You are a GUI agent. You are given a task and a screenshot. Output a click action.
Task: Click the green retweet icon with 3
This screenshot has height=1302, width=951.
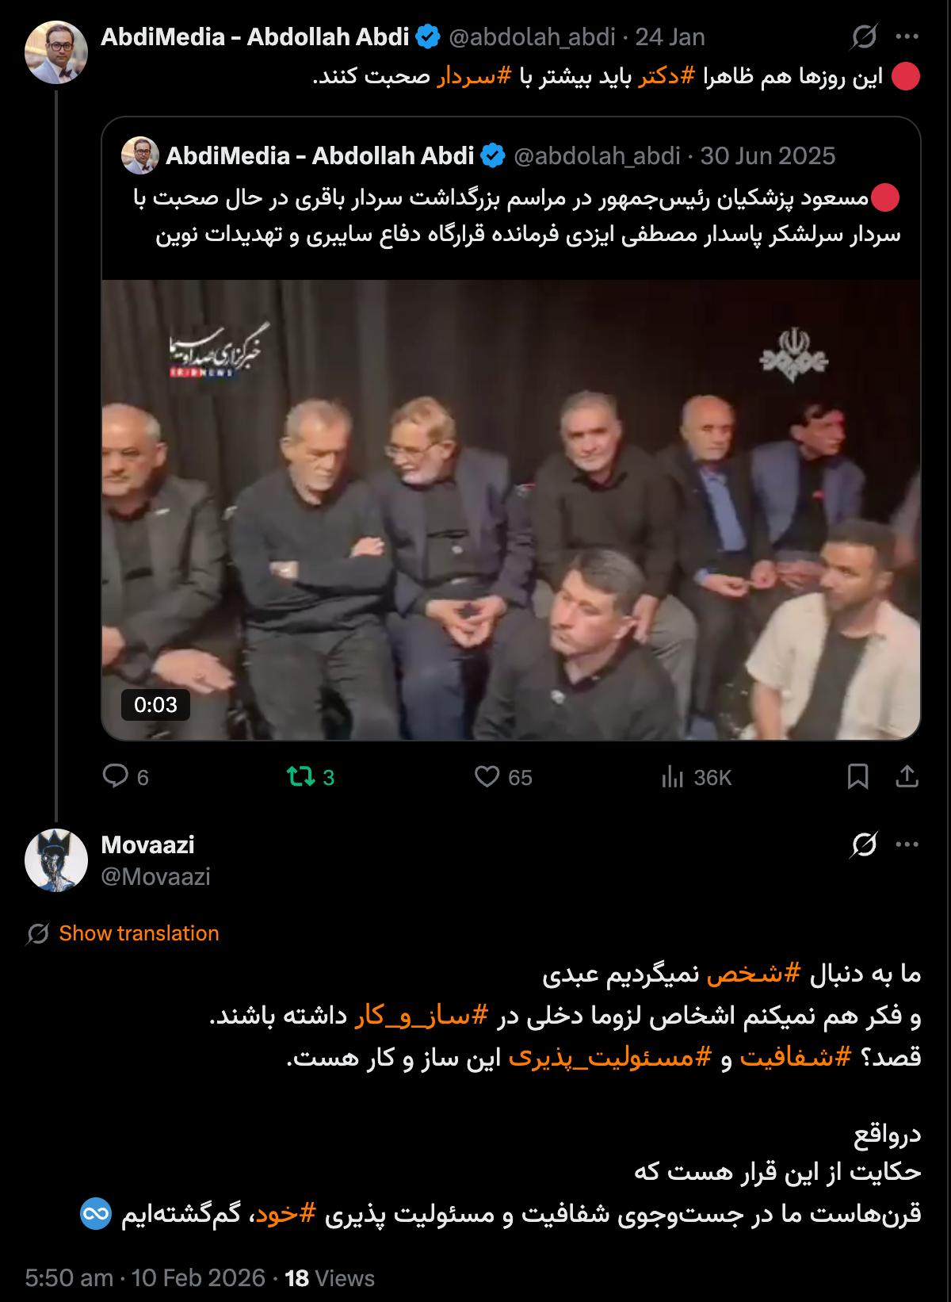300,776
